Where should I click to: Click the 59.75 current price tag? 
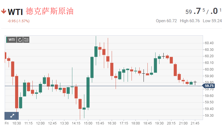209,86
